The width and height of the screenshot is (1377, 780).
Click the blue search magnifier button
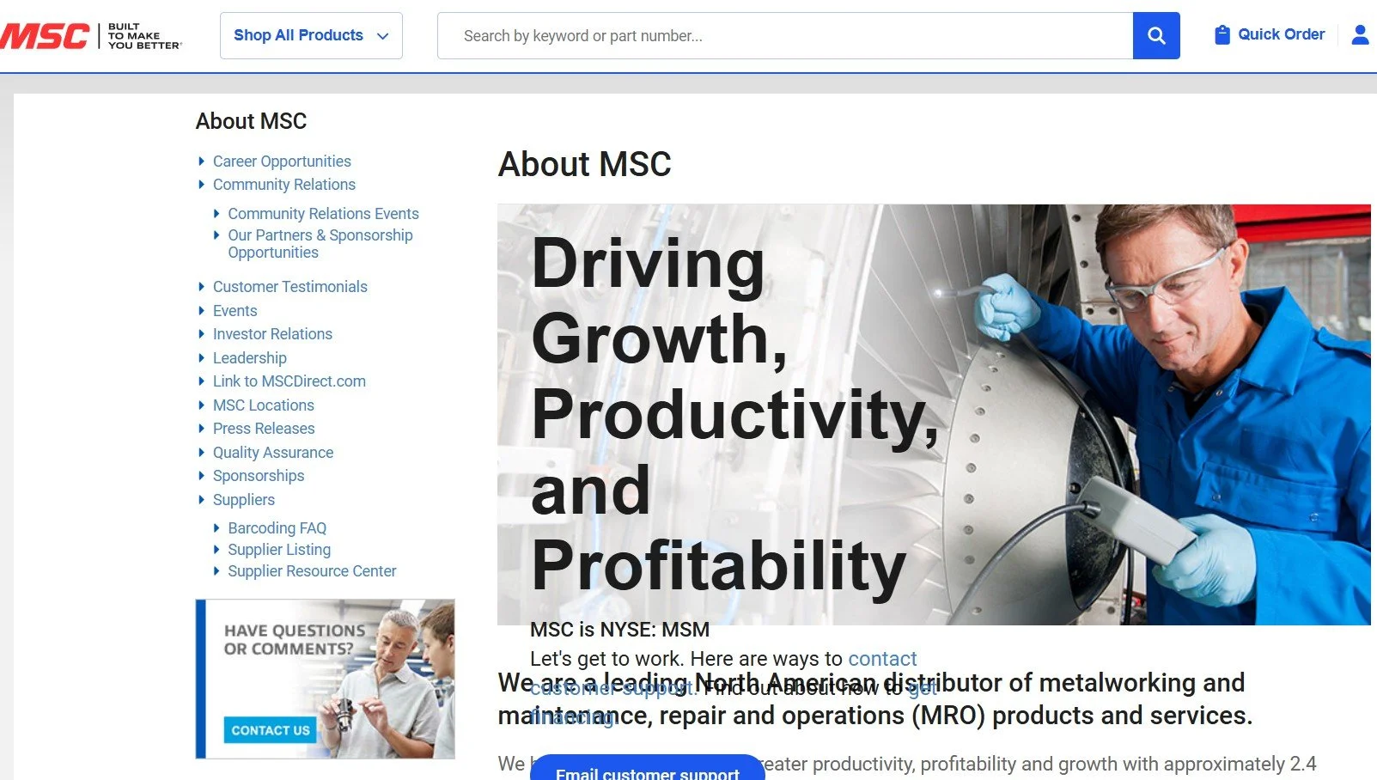pos(1156,36)
